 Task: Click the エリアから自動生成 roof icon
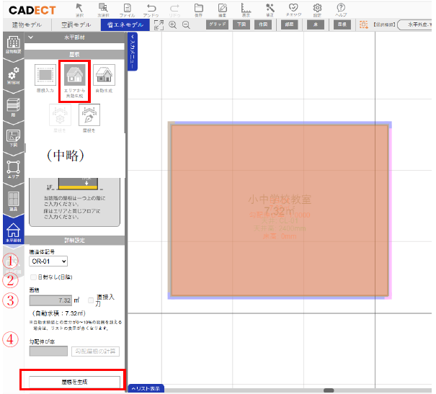point(74,80)
